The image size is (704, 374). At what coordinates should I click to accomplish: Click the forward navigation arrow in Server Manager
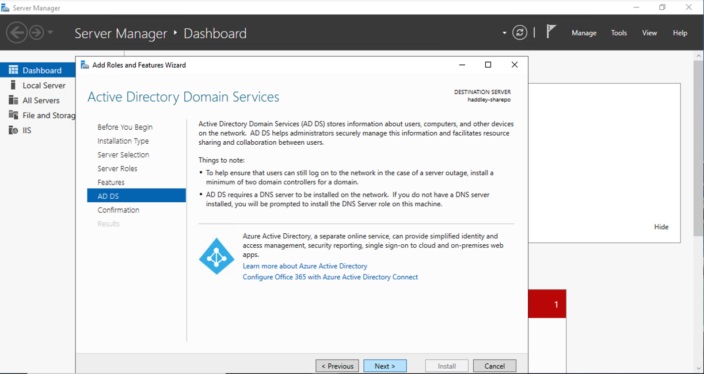(x=36, y=33)
